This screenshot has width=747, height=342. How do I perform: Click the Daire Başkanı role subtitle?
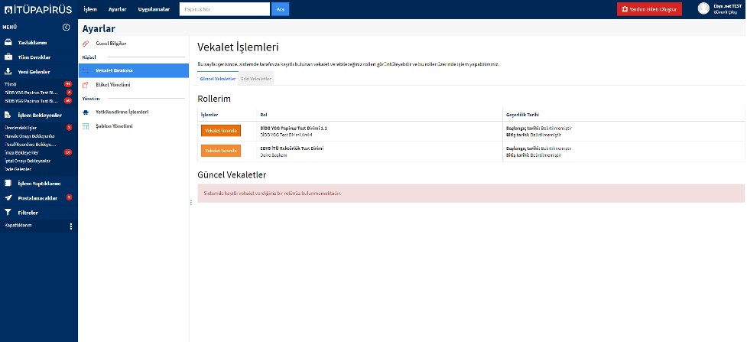[274, 155]
